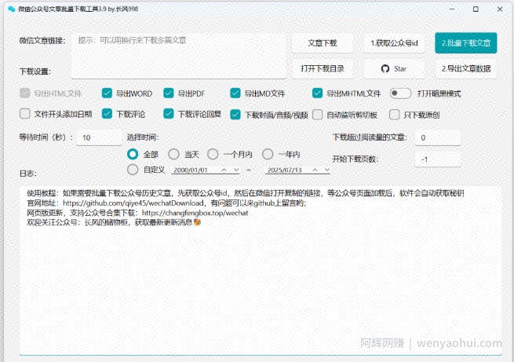Decrease start date with down arrow
Viewport: 514px width, 362px height.
point(236,170)
